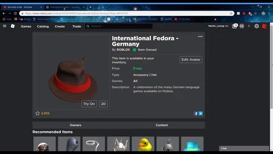Open the Apps bookmarks shortcut
The height and width of the screenshot is (154, 273).
click(7, 19)
